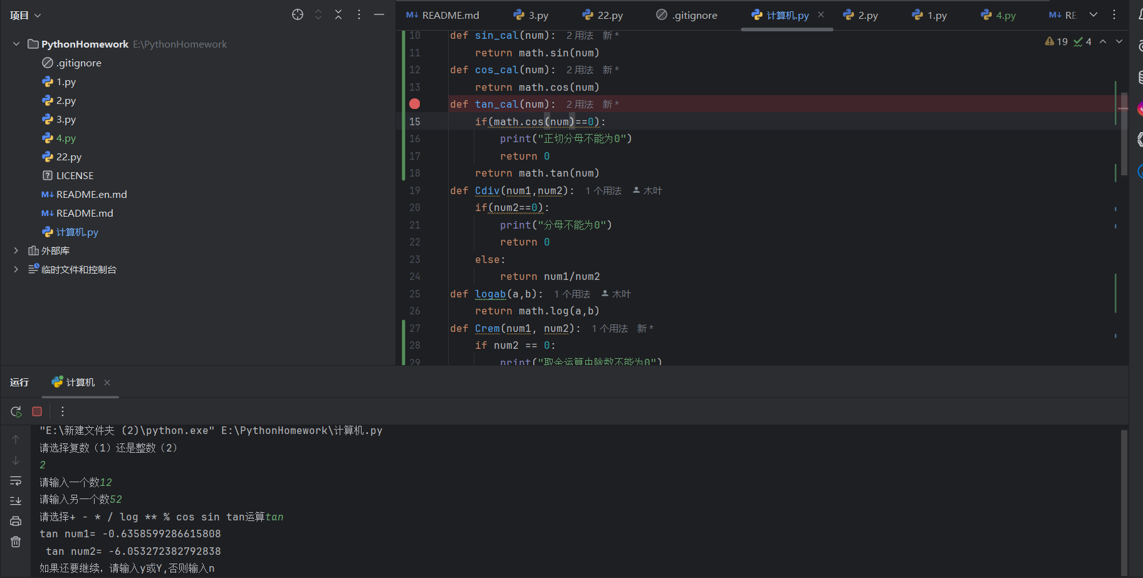Go to previous highlighted problem arrow
This screenshot has height=578, width=1143.
(x=1103, y=41)
